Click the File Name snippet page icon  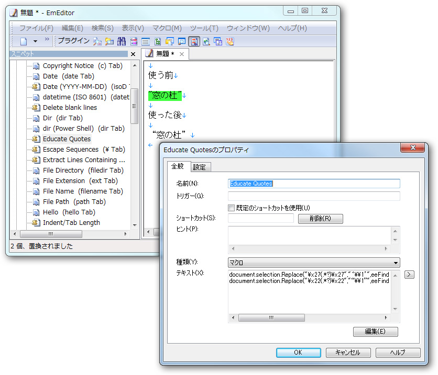click(36, 191)
